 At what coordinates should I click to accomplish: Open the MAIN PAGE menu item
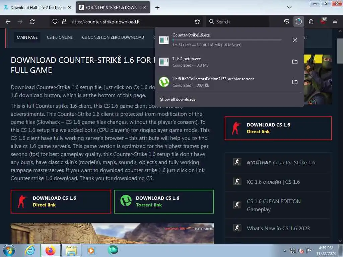point(27,37)
